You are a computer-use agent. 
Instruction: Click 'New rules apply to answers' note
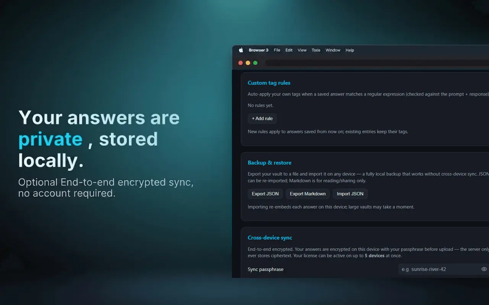(328, 132)
